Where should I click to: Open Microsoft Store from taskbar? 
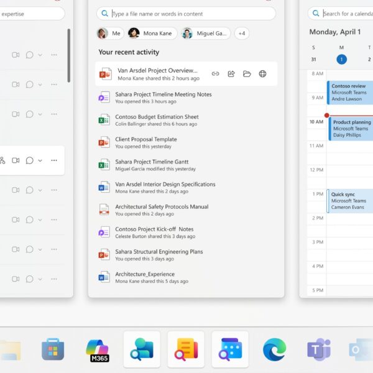tap(53, 349)
